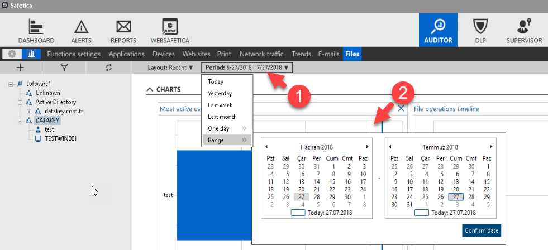The width and height of the screenshot is (548, 250).
Task: Pick 10 in the Temmuz calendar
Action: [410, 181]
